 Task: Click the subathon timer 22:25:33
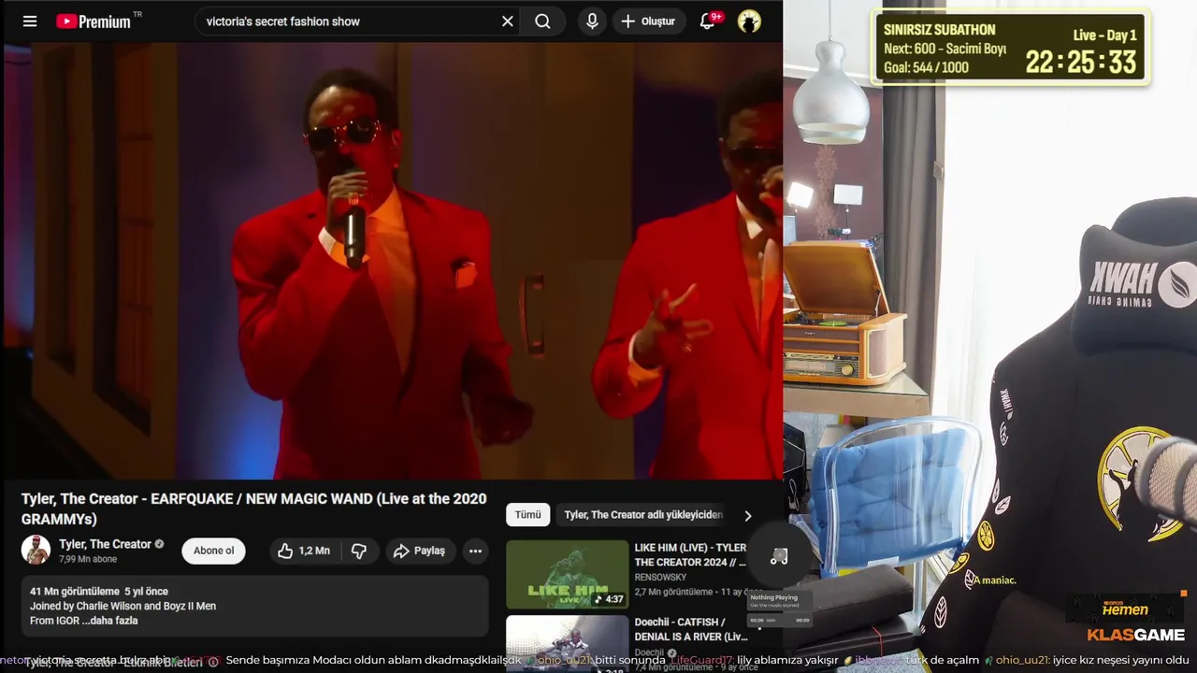point(1081,62)
